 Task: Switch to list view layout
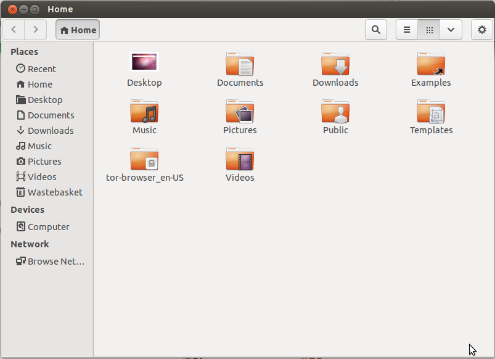coord(407,29)
